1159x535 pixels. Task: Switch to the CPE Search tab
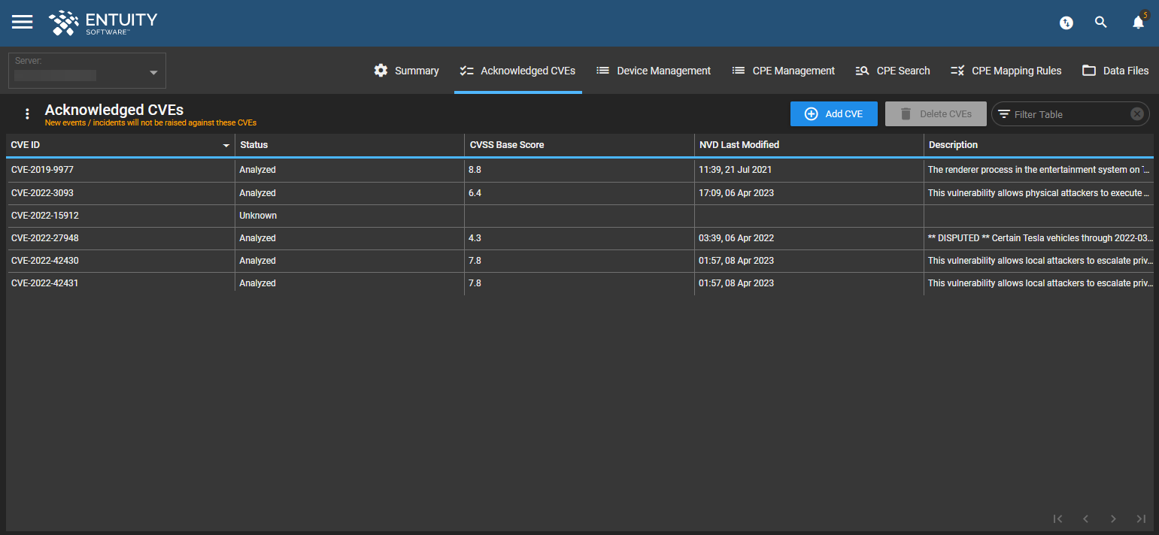pos(893,71)
